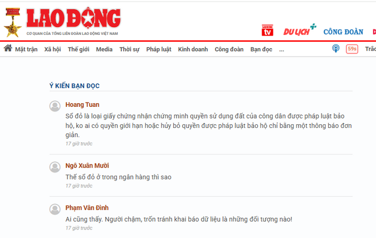Expand more categories via the ellipsis
Screen dimensions: 376x238
(282, 50)
